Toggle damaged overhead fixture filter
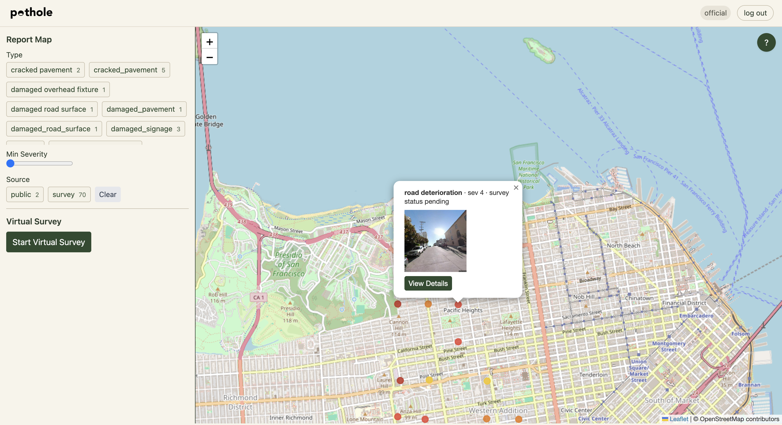This screenshot has width=782, height=425. click(58, 89)
